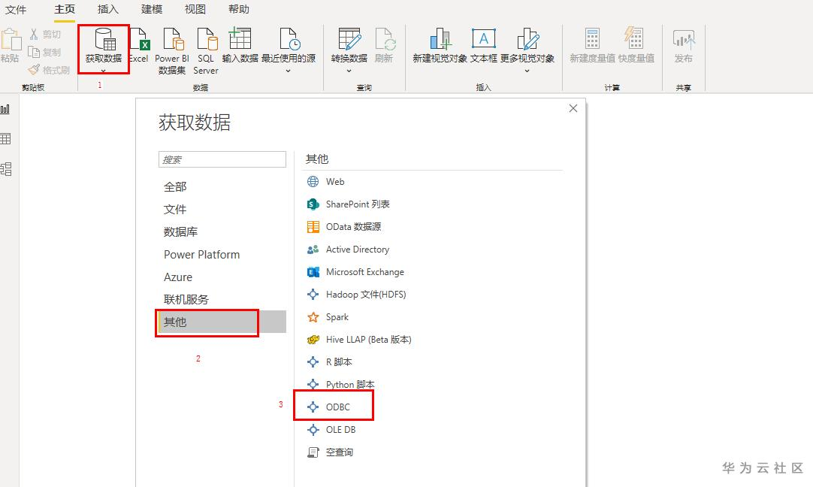Switch to the 视图 ribbon tab
The height and width of the screenshot is (487, 813).
tap(195, 9)
